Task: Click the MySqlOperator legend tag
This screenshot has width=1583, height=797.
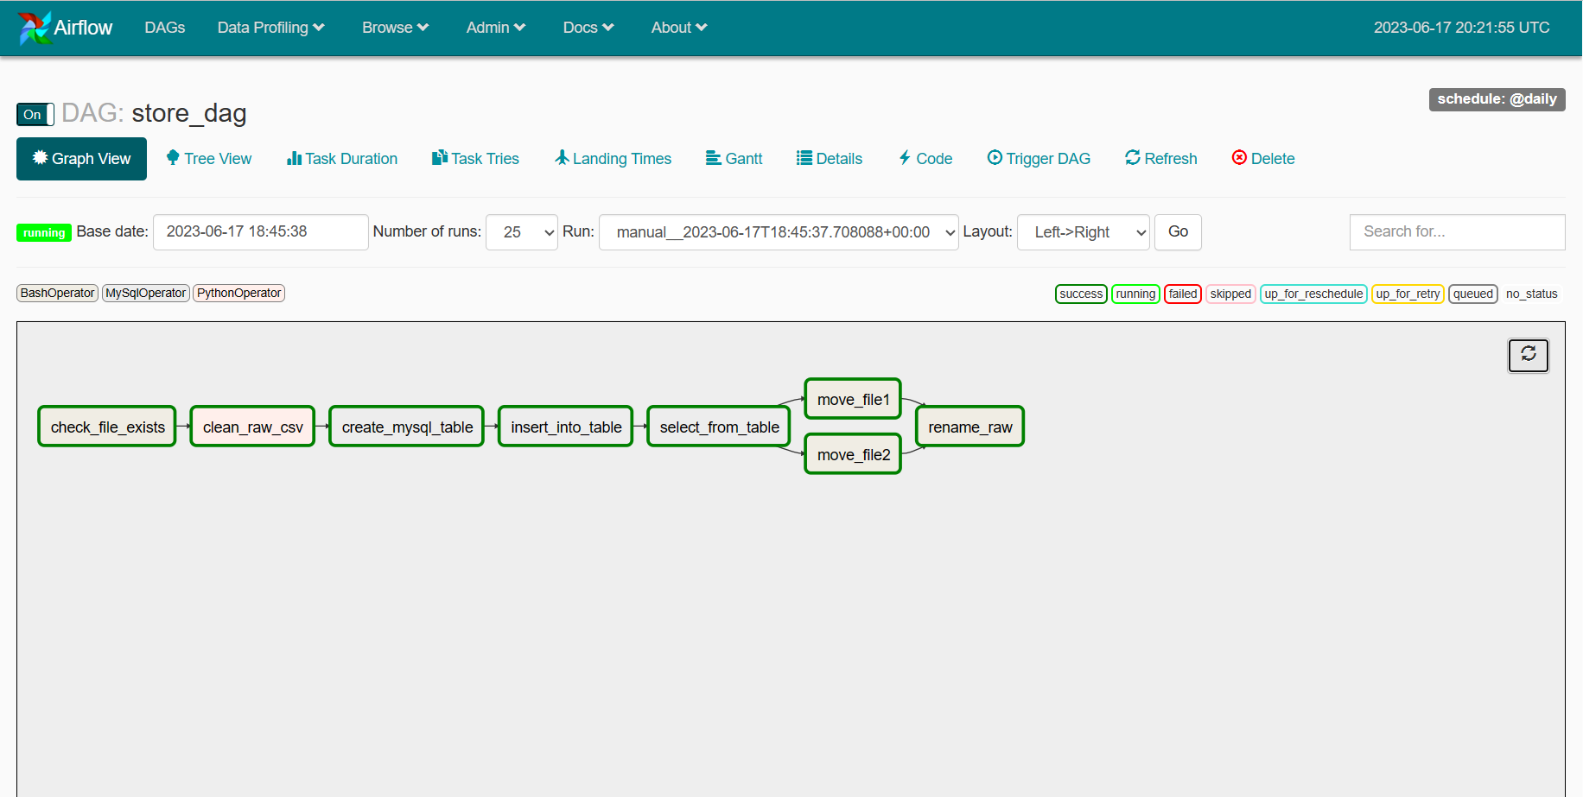Action: (x=146, y=294)
